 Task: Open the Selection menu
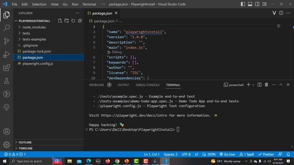pyautogui.click(x=39, y=4)
